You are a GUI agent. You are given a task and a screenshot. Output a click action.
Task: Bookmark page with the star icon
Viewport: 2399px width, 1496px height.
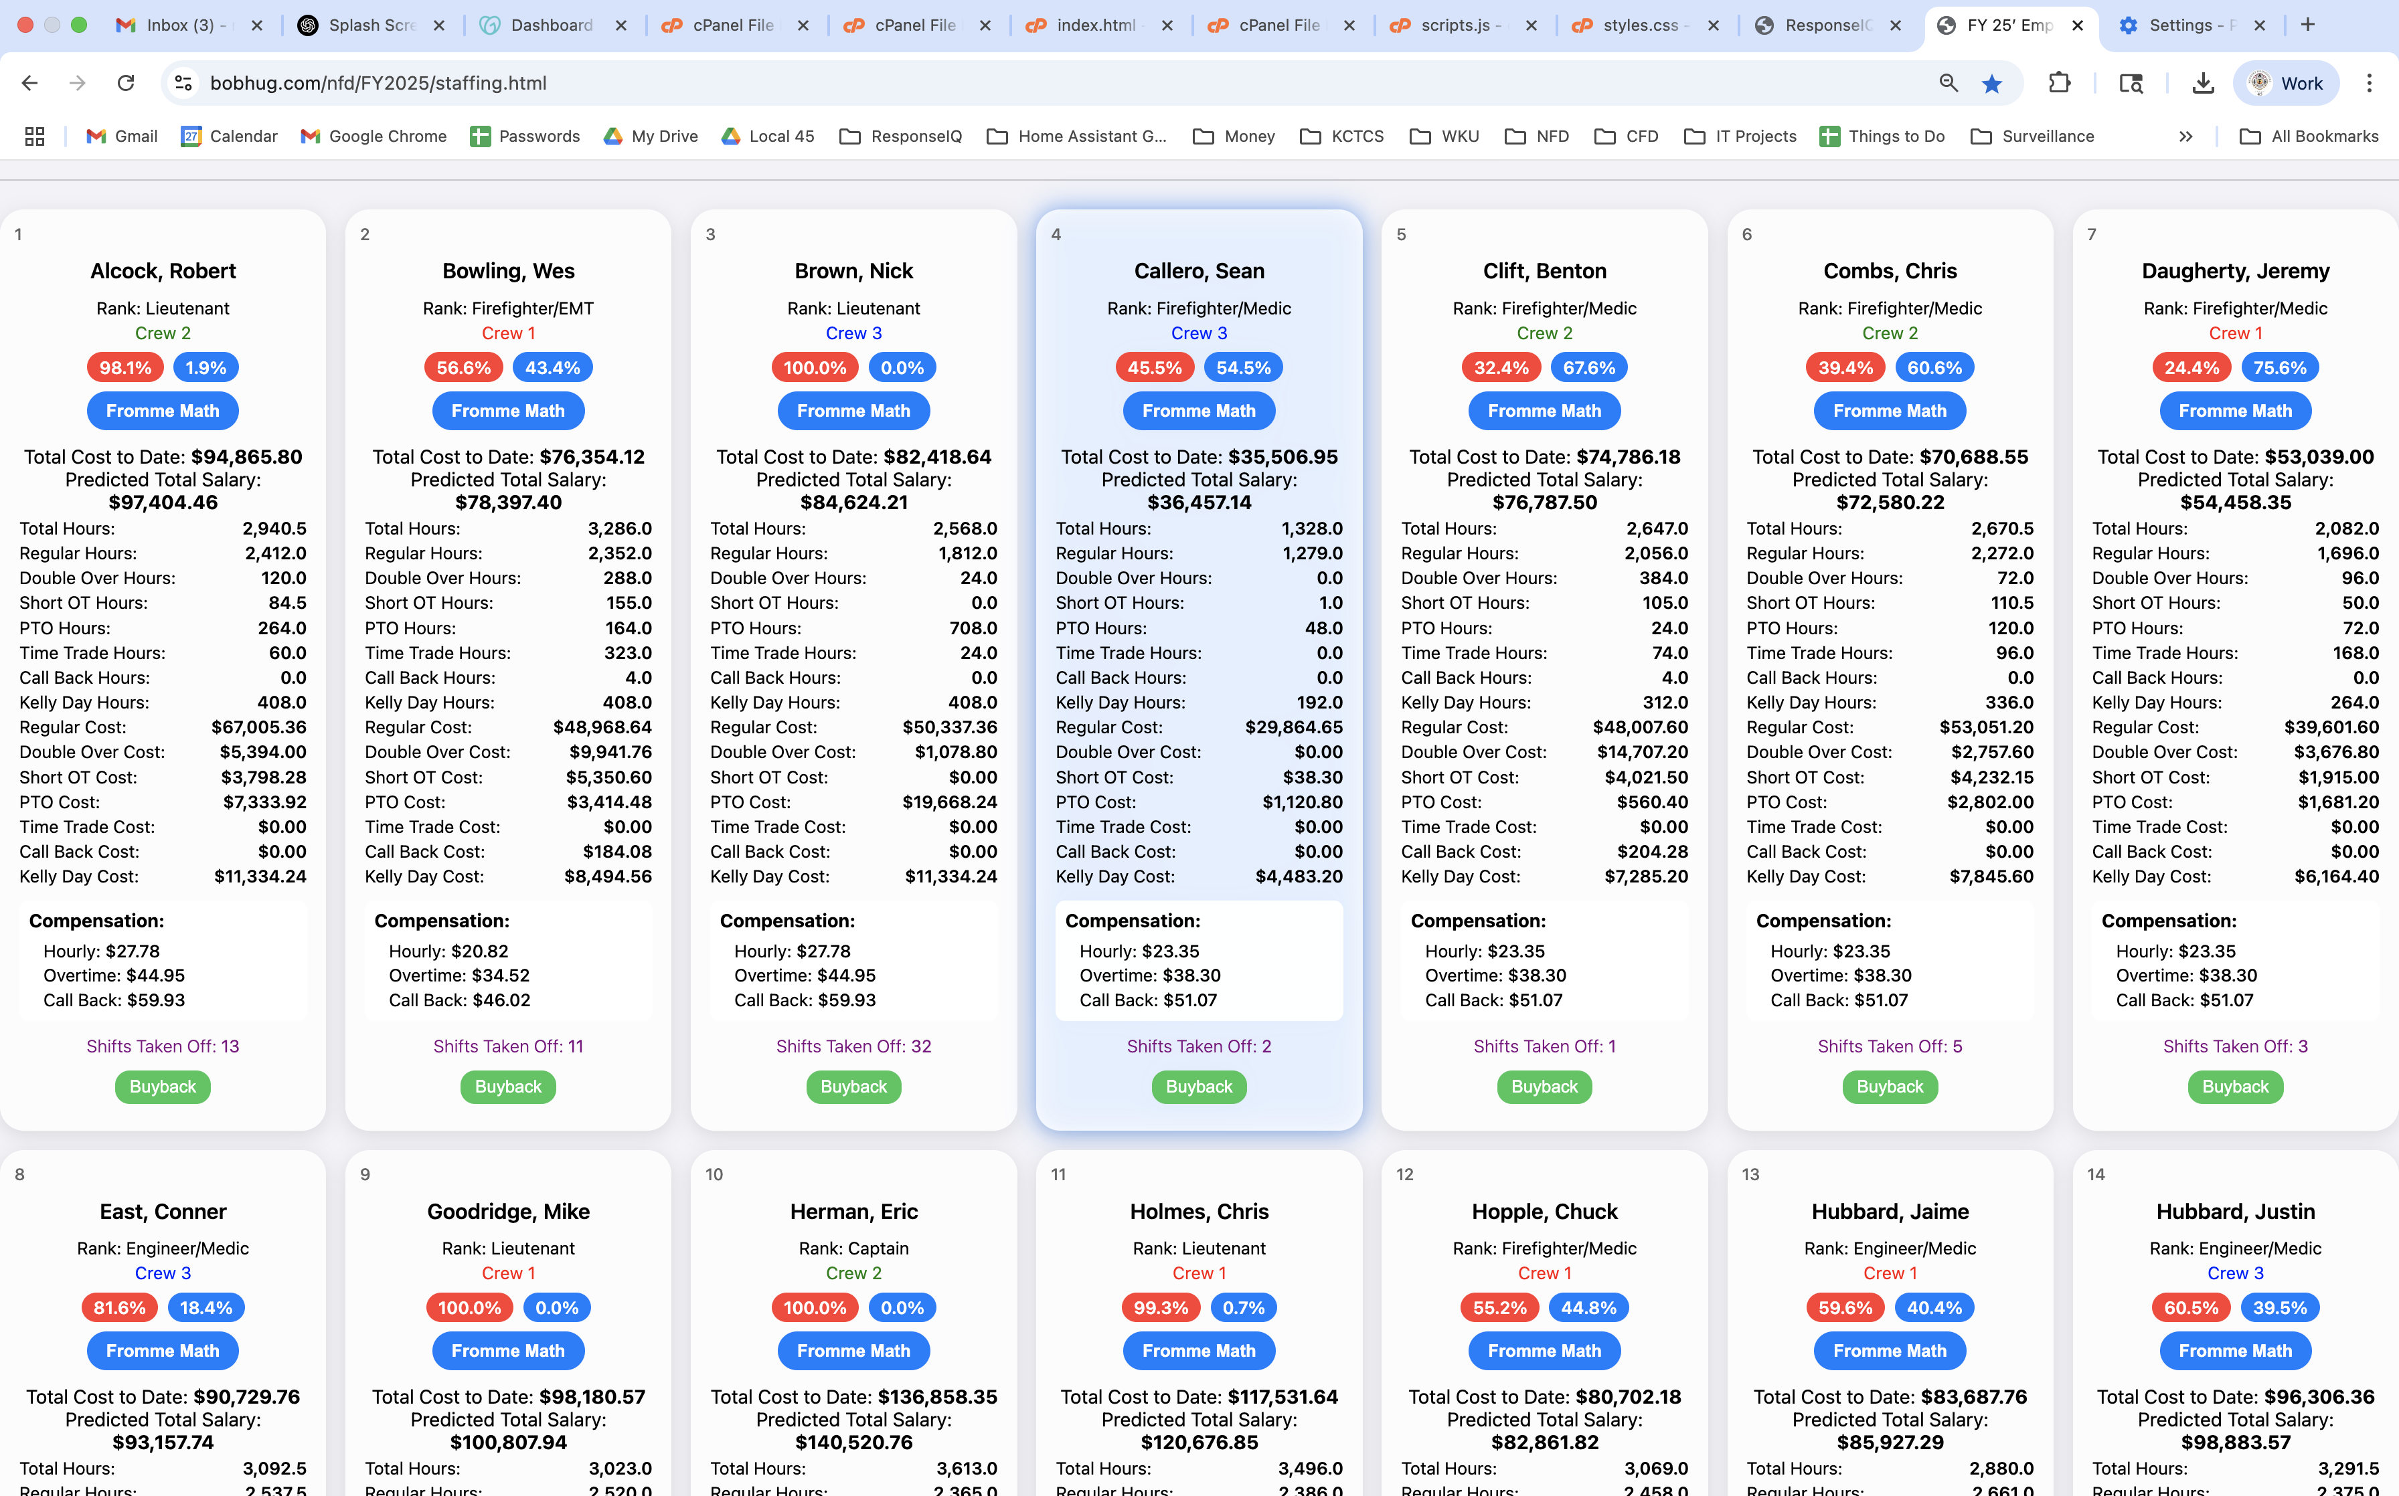[x=1992, y=83]
